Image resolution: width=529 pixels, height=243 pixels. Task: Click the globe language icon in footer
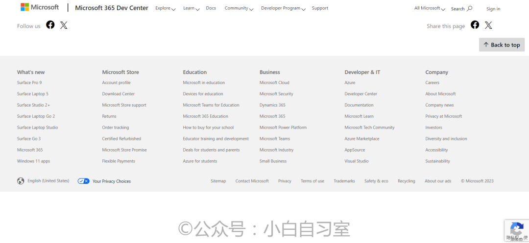coord(21,181)
